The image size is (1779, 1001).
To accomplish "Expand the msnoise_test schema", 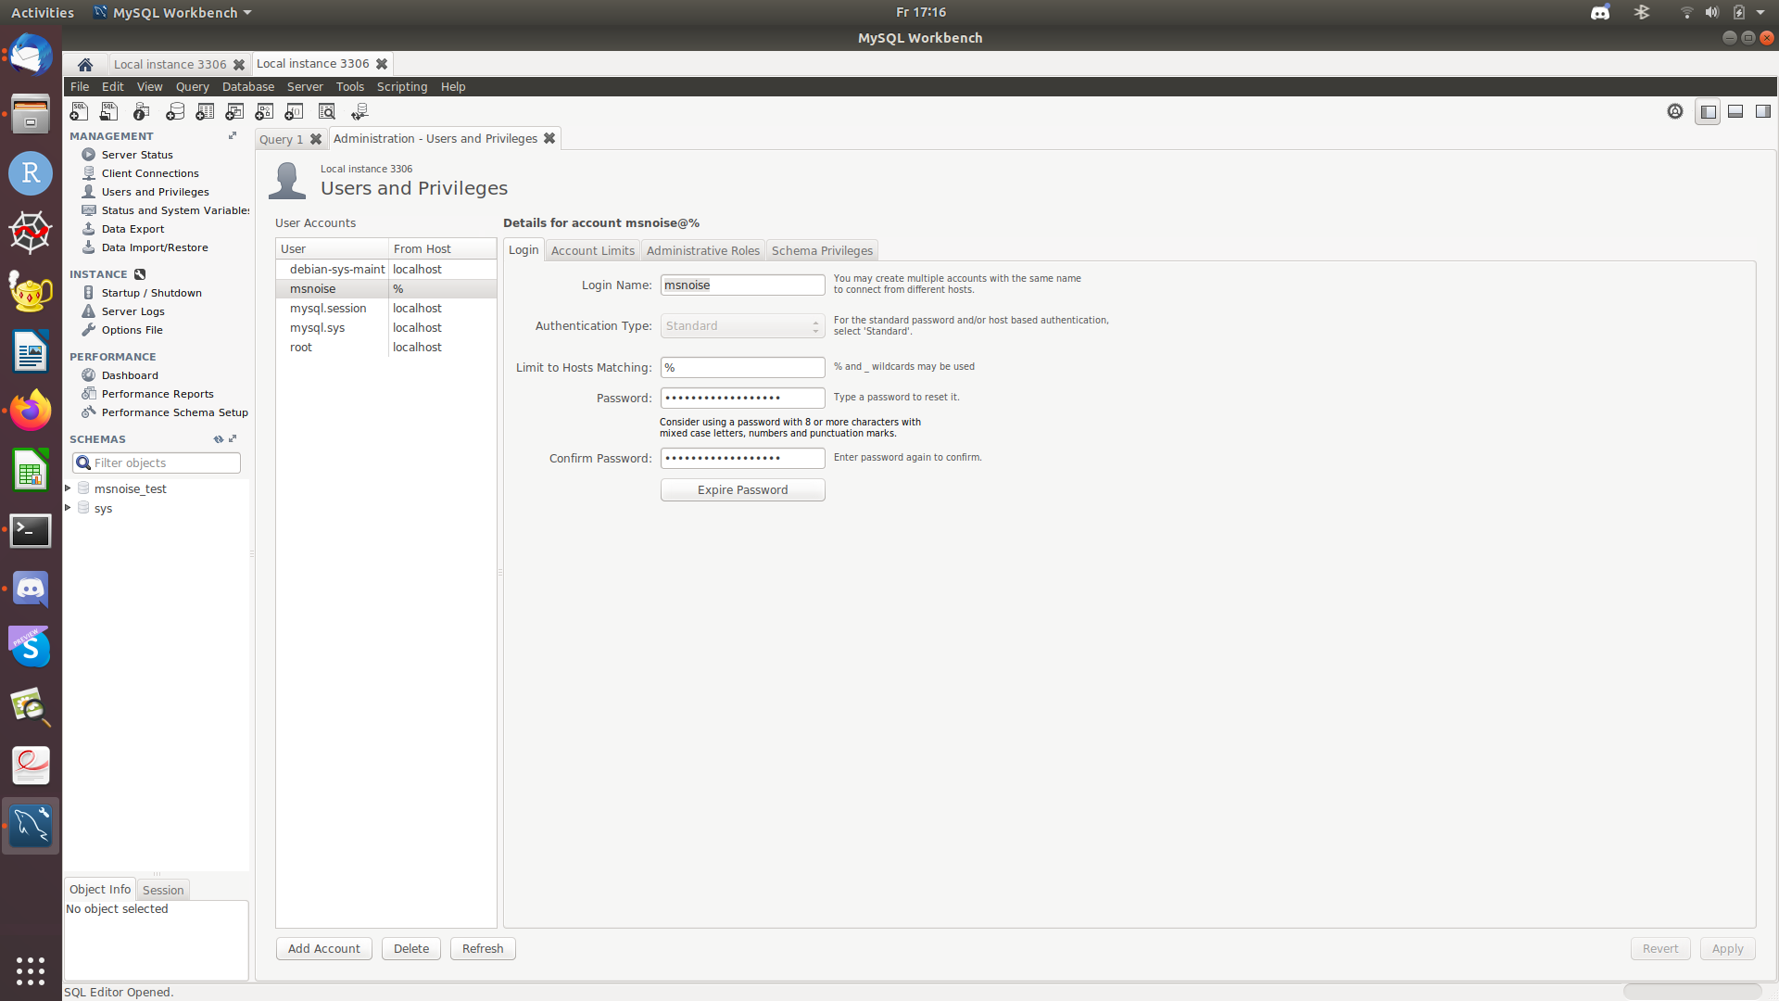I will pos(69,488).
